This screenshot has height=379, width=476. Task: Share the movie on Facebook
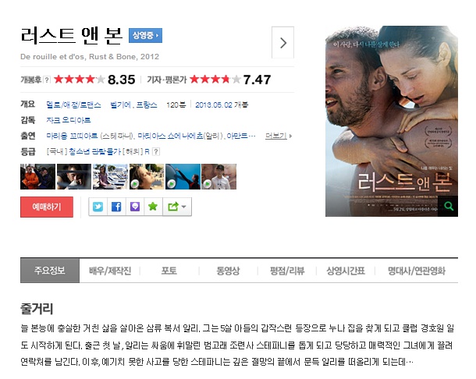116,207
